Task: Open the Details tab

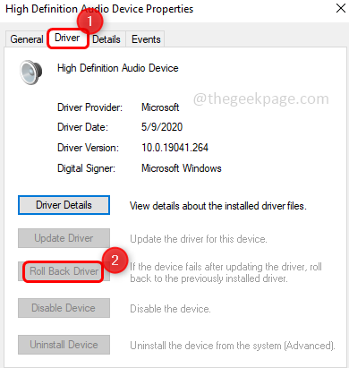Action: 106,39
